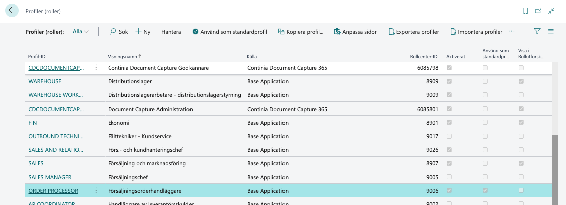Open the SALES MANAGER profile link
Image resolution: width=566 pixels, height=205 pixels.
point(50,177)
